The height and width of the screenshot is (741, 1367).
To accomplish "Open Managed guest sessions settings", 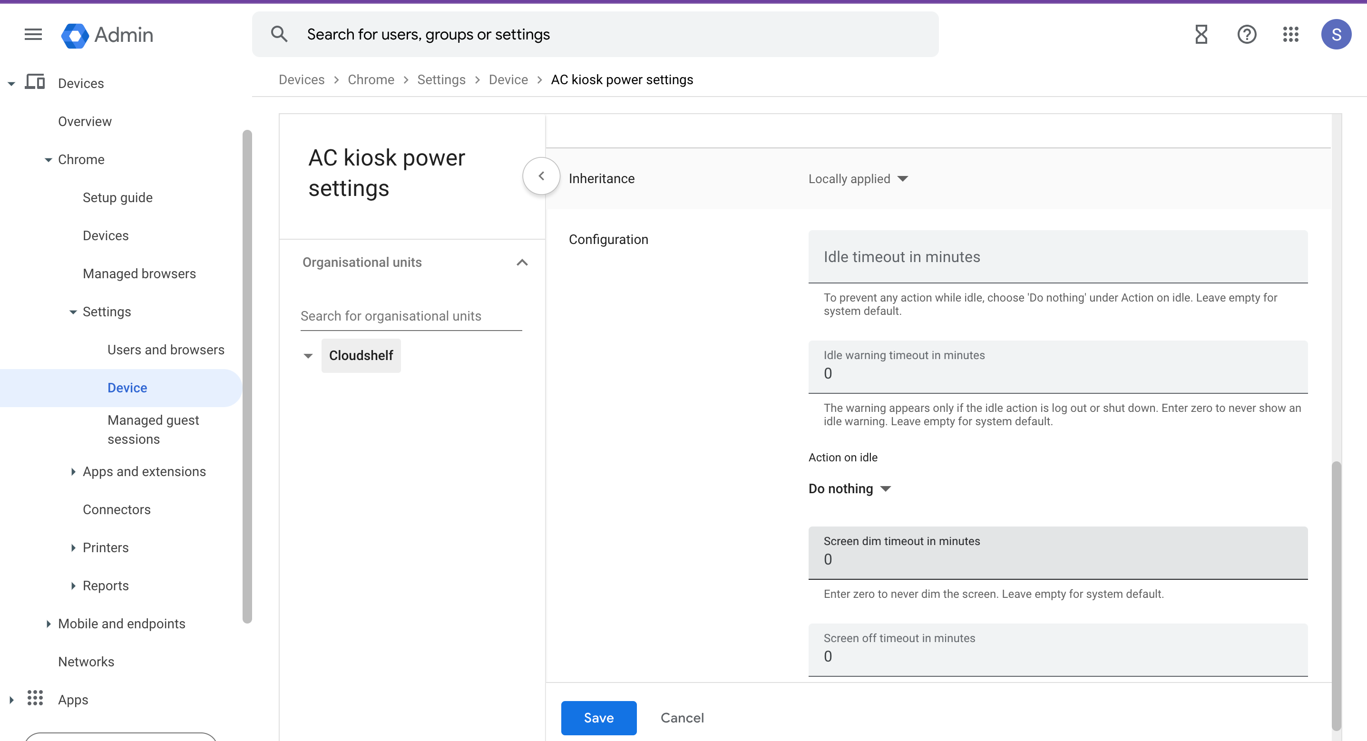I will point(153,429).
